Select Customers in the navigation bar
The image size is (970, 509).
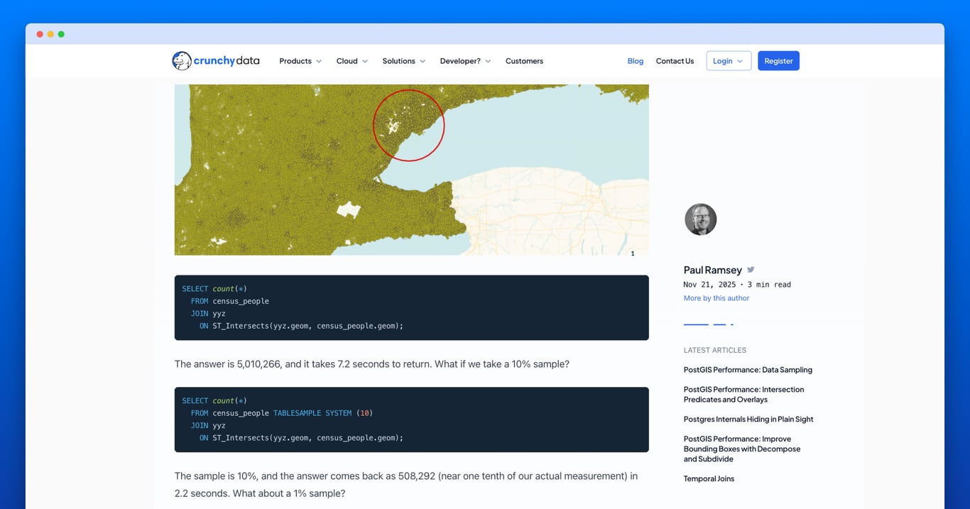[x=524, y=61]
